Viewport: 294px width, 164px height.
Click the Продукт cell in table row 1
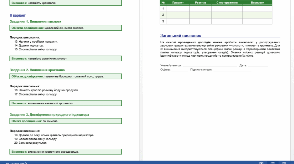[x=178, y=9]
